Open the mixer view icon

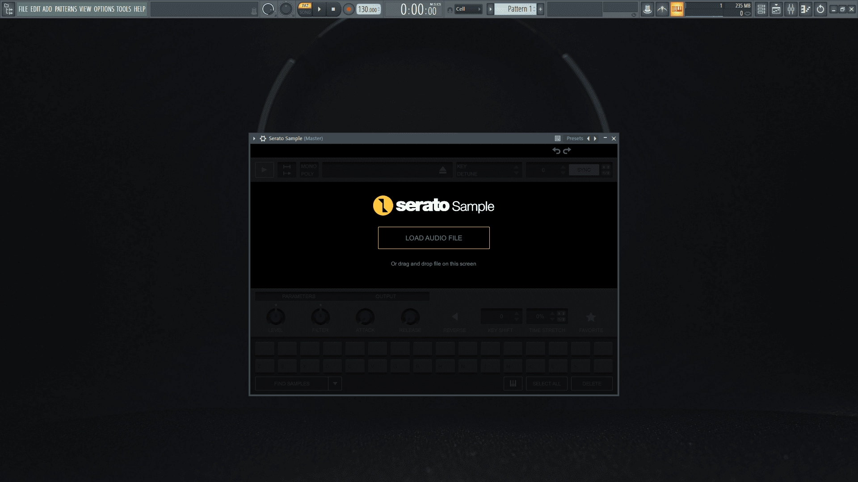pyautogui.click(x=791, y=9)
